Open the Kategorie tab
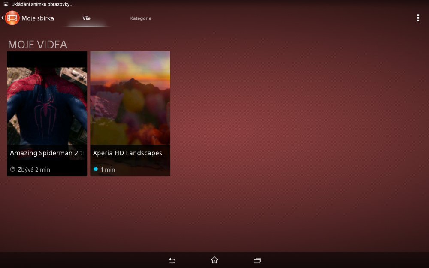The width and height of the screenshot is (429, 268). pos(141,18)
